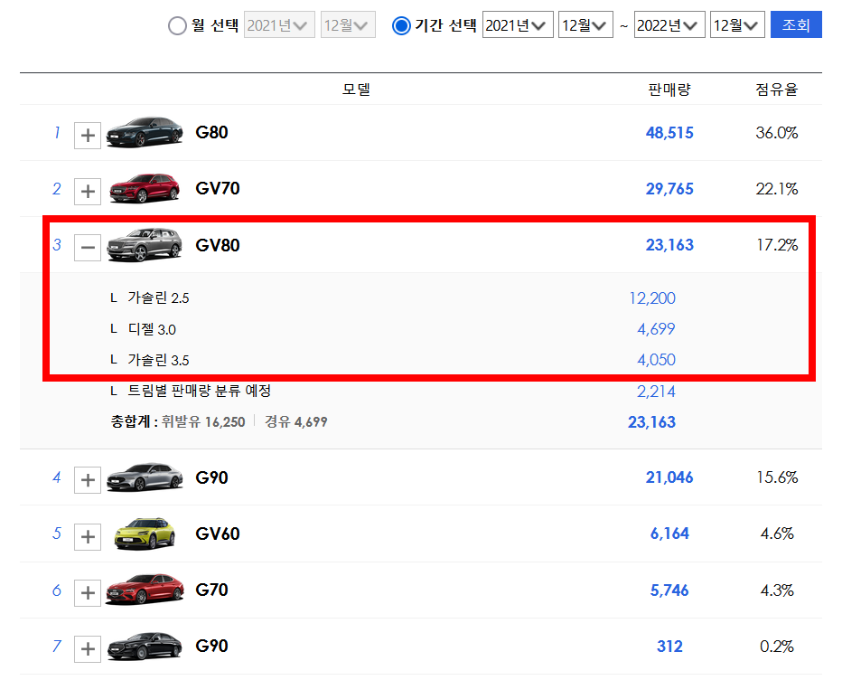Click the lime GV60 car thumbnail

[x=145, y=534]
